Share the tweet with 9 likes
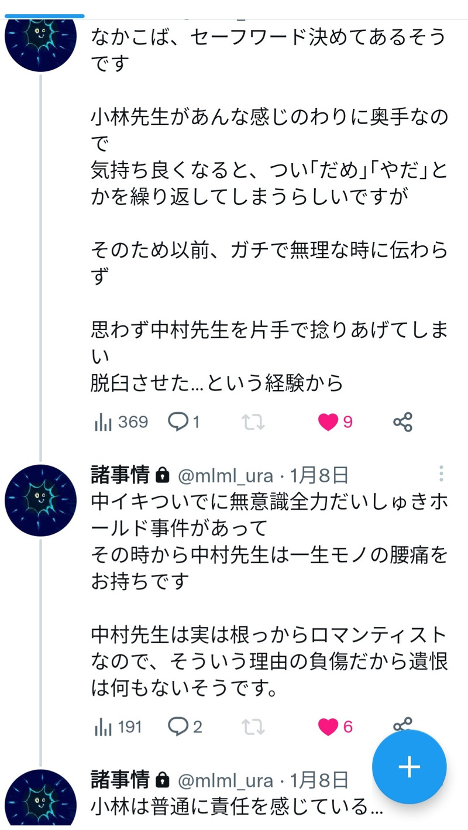The image size is (468, 830). (402, 422)
